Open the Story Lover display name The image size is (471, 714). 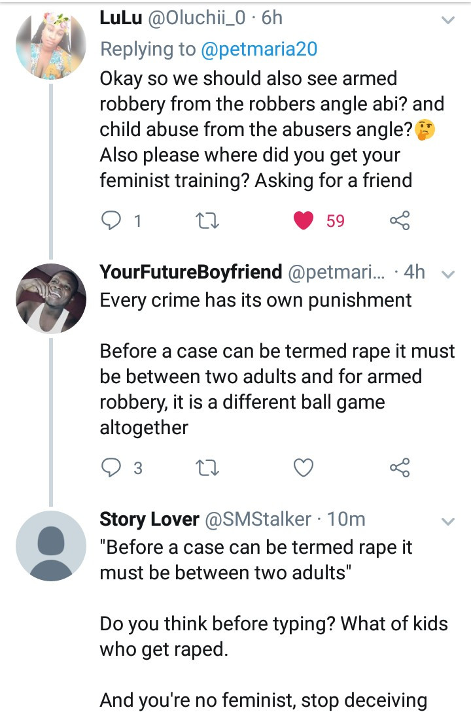[149, 519]
